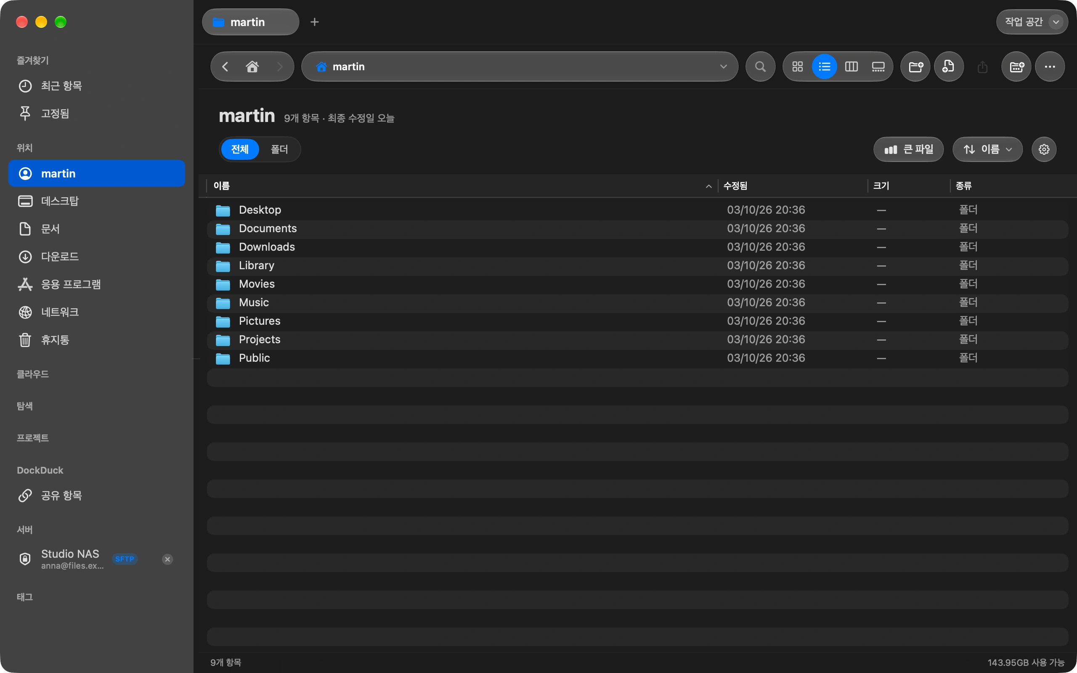
Task: Open 데스크탑 in the sidebar
Action: (97, 201)
